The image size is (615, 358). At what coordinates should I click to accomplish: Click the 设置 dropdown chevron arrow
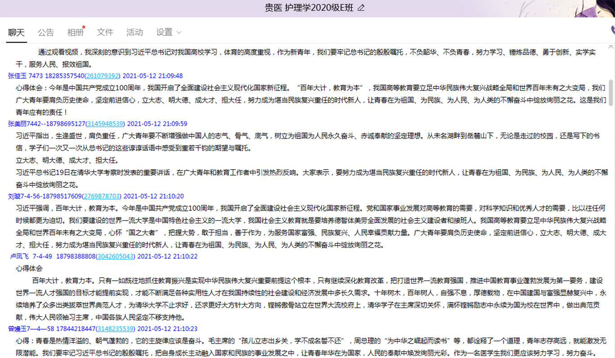coord(179,32)
